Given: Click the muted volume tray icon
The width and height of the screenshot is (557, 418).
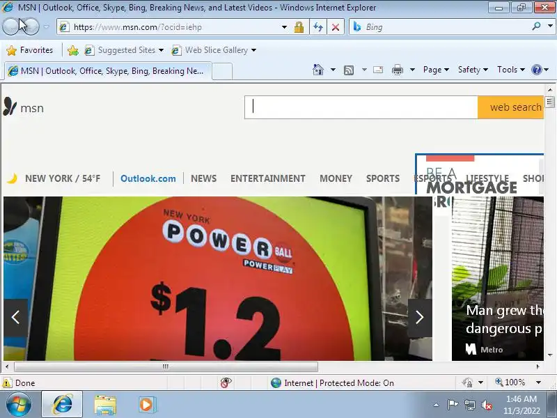Looking at the screenshot, I should pos(487,405).
